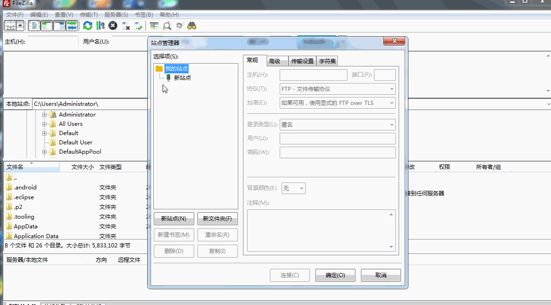Open the 加密(E) dropdown
This screenshot has height=305, width=551.
point(338,103)
